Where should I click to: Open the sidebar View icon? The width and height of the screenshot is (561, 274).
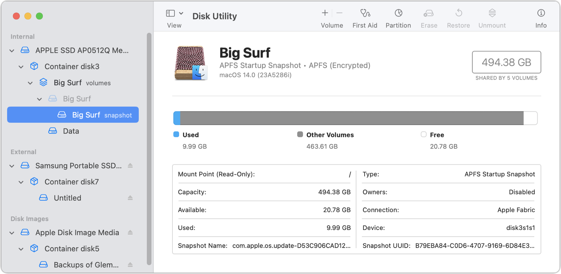point(170,13)
